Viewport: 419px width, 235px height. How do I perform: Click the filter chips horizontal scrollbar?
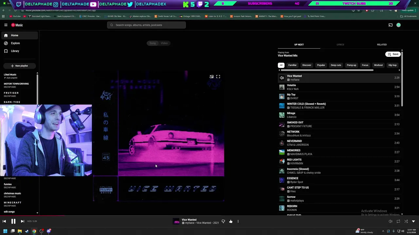pos(327,70)
